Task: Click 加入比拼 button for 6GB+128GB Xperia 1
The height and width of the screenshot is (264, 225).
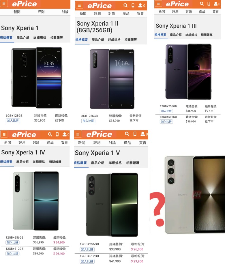Action: (x=13, y=121)
